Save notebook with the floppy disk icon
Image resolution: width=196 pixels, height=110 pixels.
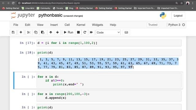tap(13, 32)
